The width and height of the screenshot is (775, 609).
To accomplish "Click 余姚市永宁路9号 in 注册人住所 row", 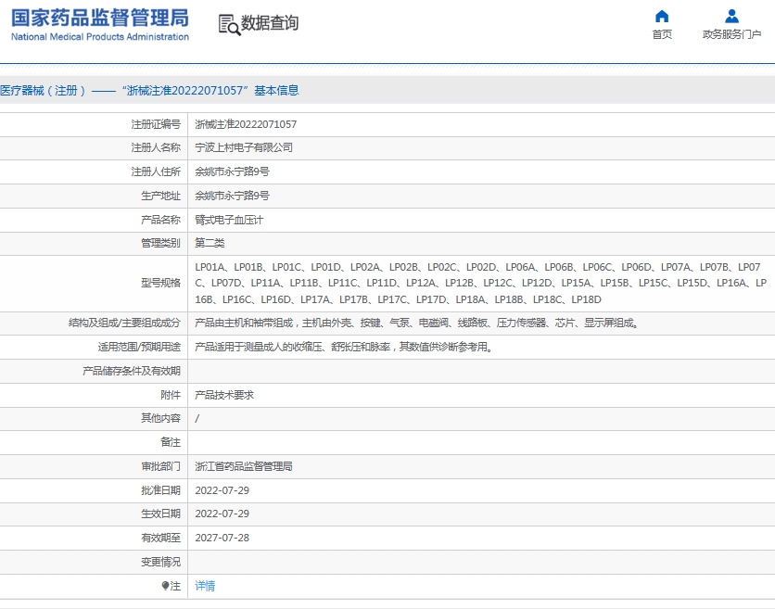I will pyautogui.click(x=232, y=171).
